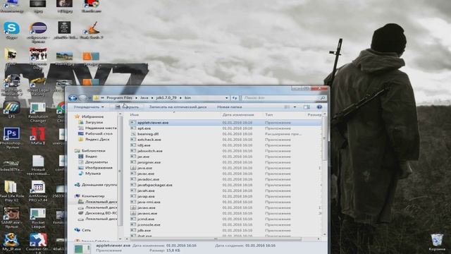Navigate to the jdk1.7.0_79 breadcrumb
451x254 pixels.
tap(166, 98)
